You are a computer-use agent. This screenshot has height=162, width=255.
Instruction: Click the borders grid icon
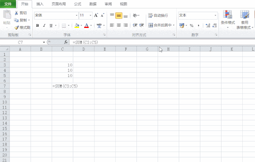coord(64,26)
